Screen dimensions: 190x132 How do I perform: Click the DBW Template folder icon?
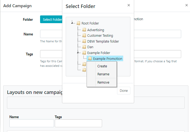(84, 41)
